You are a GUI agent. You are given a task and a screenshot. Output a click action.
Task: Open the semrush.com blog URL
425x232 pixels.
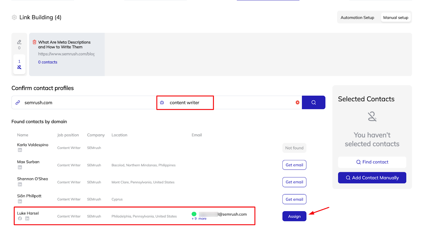tap(66, 54)
